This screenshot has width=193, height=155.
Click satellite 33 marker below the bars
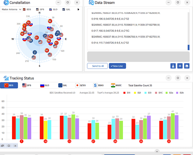(x=169, y=141)
